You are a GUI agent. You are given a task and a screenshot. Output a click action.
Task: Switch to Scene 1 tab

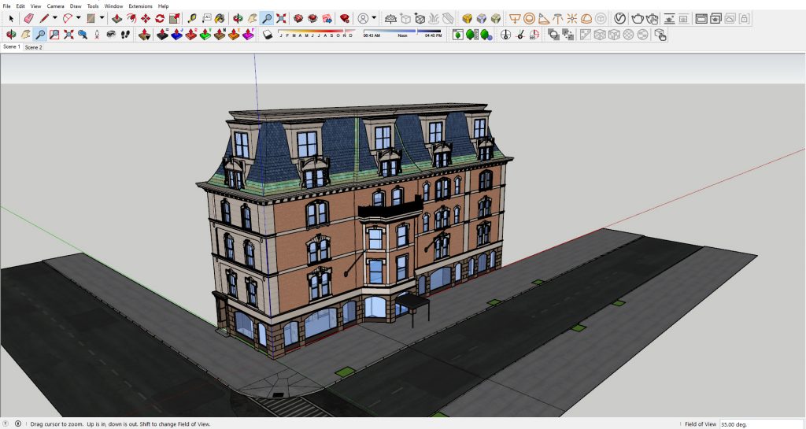tap(12, 47)
